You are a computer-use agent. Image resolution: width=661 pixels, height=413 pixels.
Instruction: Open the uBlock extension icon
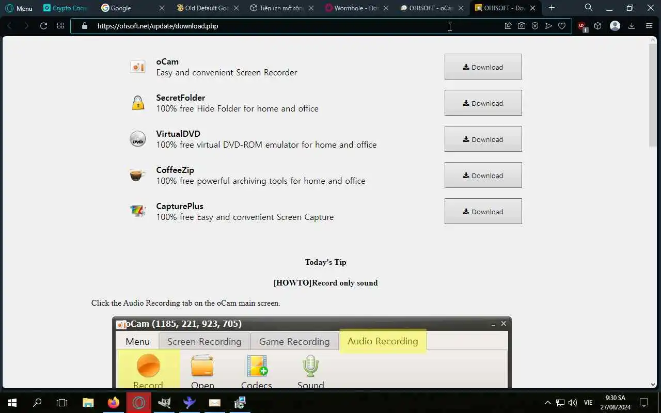(x=583, y=27)
